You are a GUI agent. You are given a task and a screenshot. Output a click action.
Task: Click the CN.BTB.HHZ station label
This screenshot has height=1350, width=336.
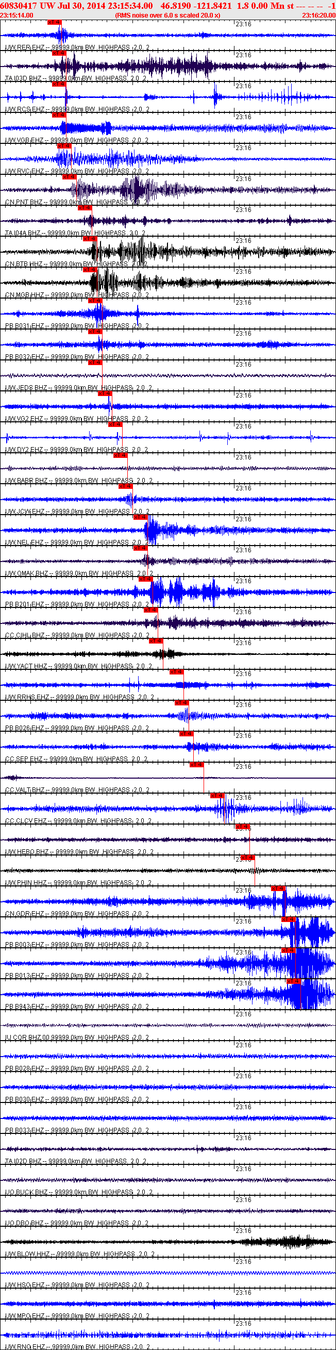click(x=76, y=264)
